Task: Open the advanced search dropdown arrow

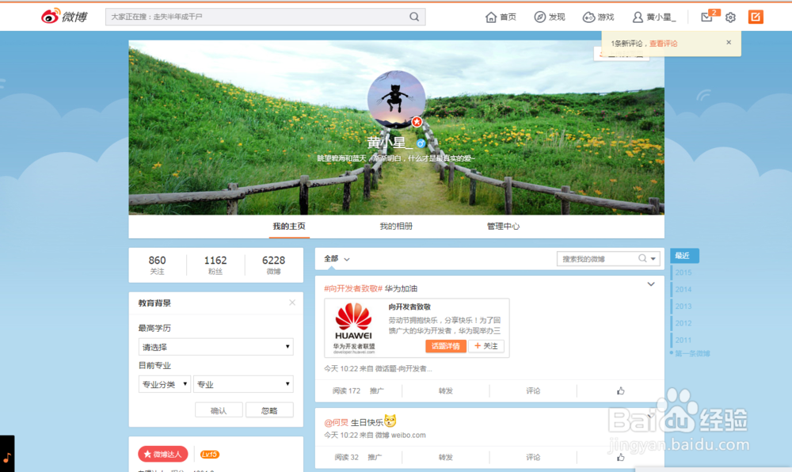Action: 653,259
